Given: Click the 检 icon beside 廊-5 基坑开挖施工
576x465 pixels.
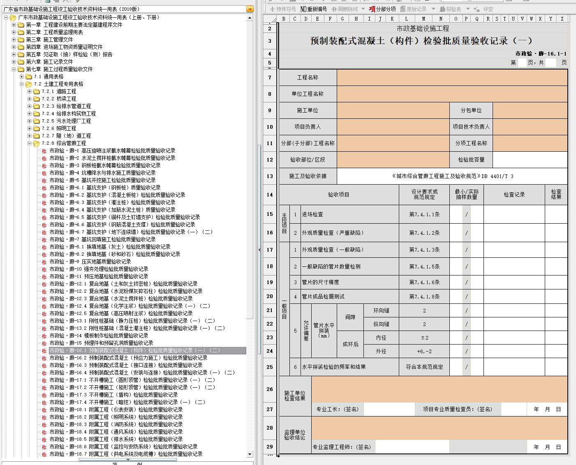Looking at the screenshot, I should pos(44,180).
